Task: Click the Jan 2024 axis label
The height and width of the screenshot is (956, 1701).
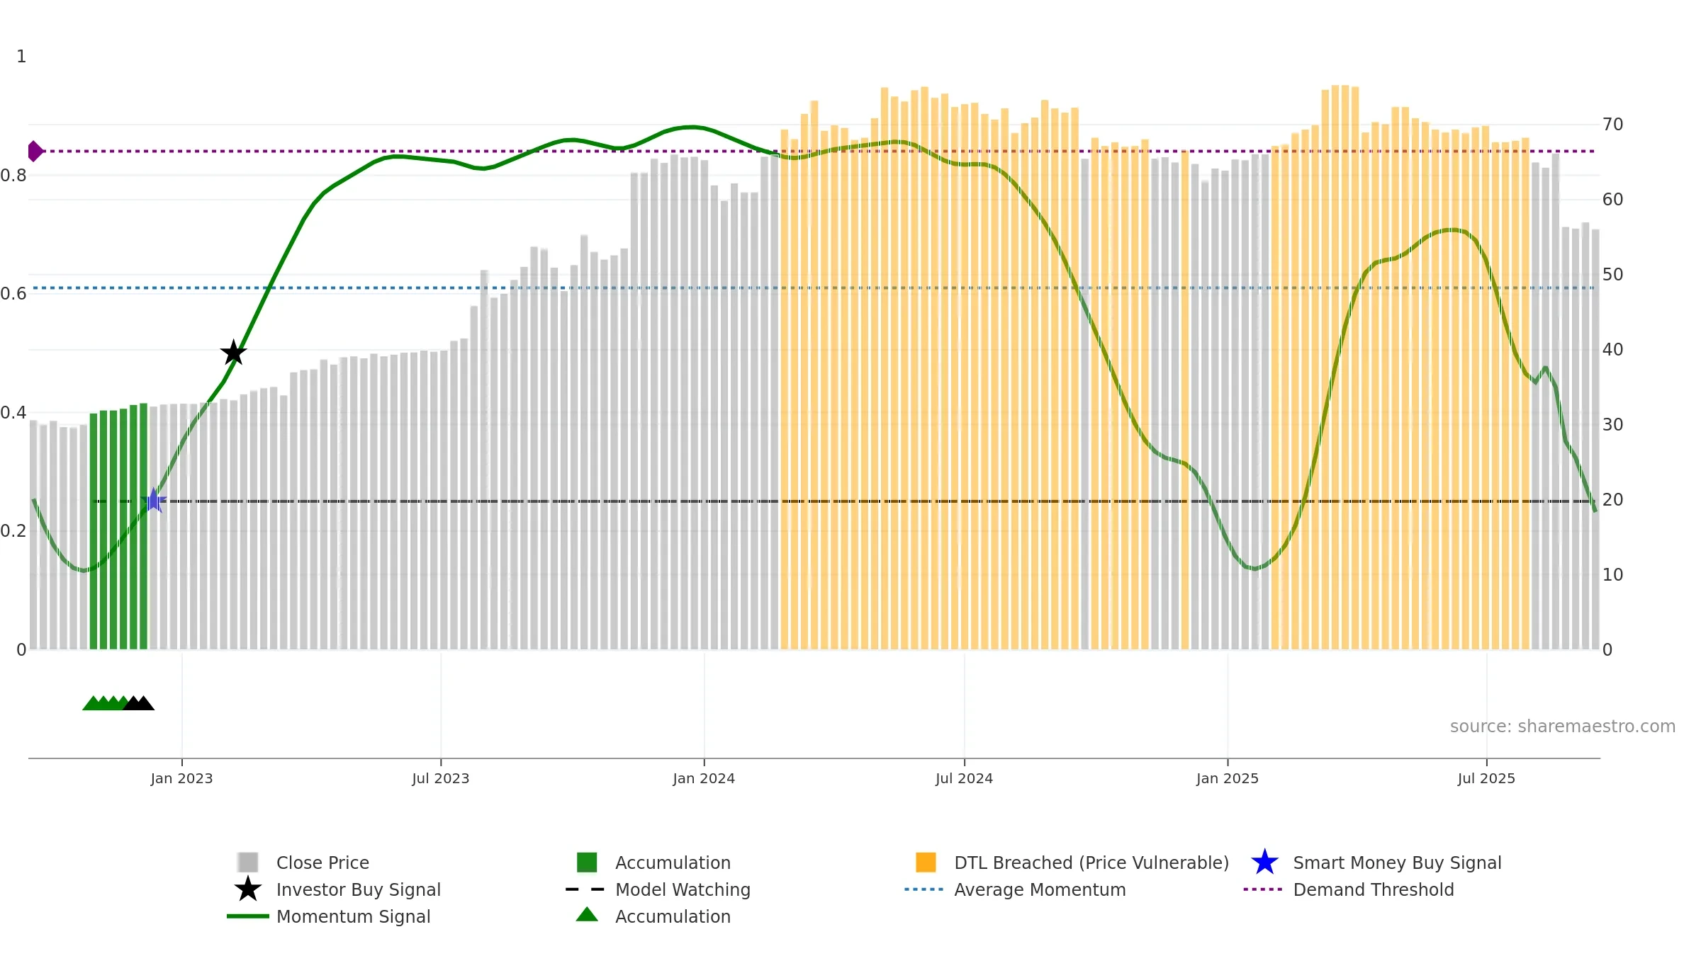Action: click(x=704, y=779)
